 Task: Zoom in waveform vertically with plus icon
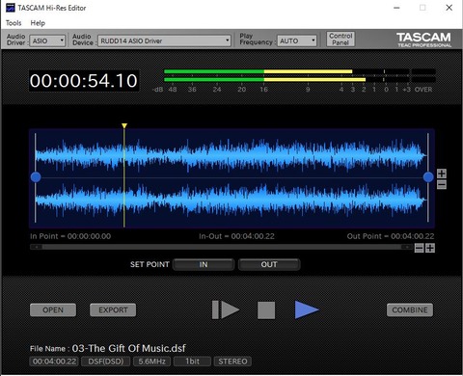pyautogui.click(x=442, y=174)
